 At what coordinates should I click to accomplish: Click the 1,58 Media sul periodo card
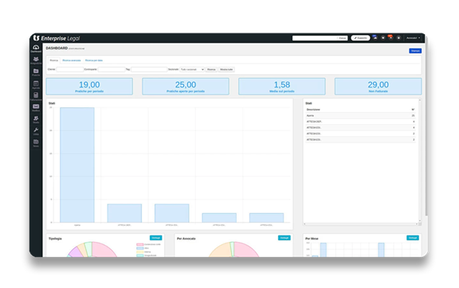click(282, 86)
